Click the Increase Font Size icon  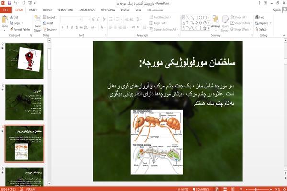[x=93, y=19]
